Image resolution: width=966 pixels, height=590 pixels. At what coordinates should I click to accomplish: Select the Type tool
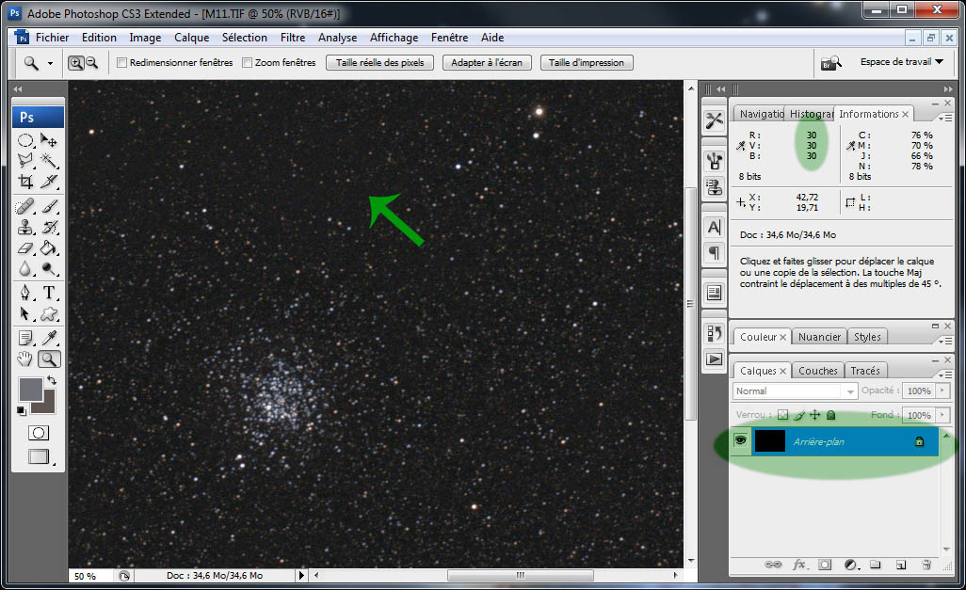click(49, 293)
